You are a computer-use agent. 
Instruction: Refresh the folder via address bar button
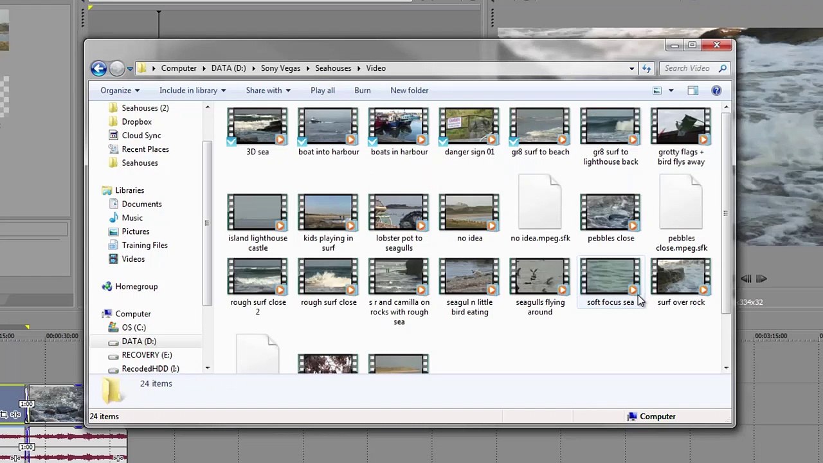coord(646,68)
